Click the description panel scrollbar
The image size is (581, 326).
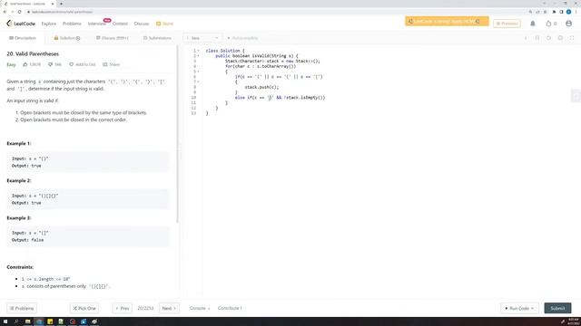[x=178, y=134]
